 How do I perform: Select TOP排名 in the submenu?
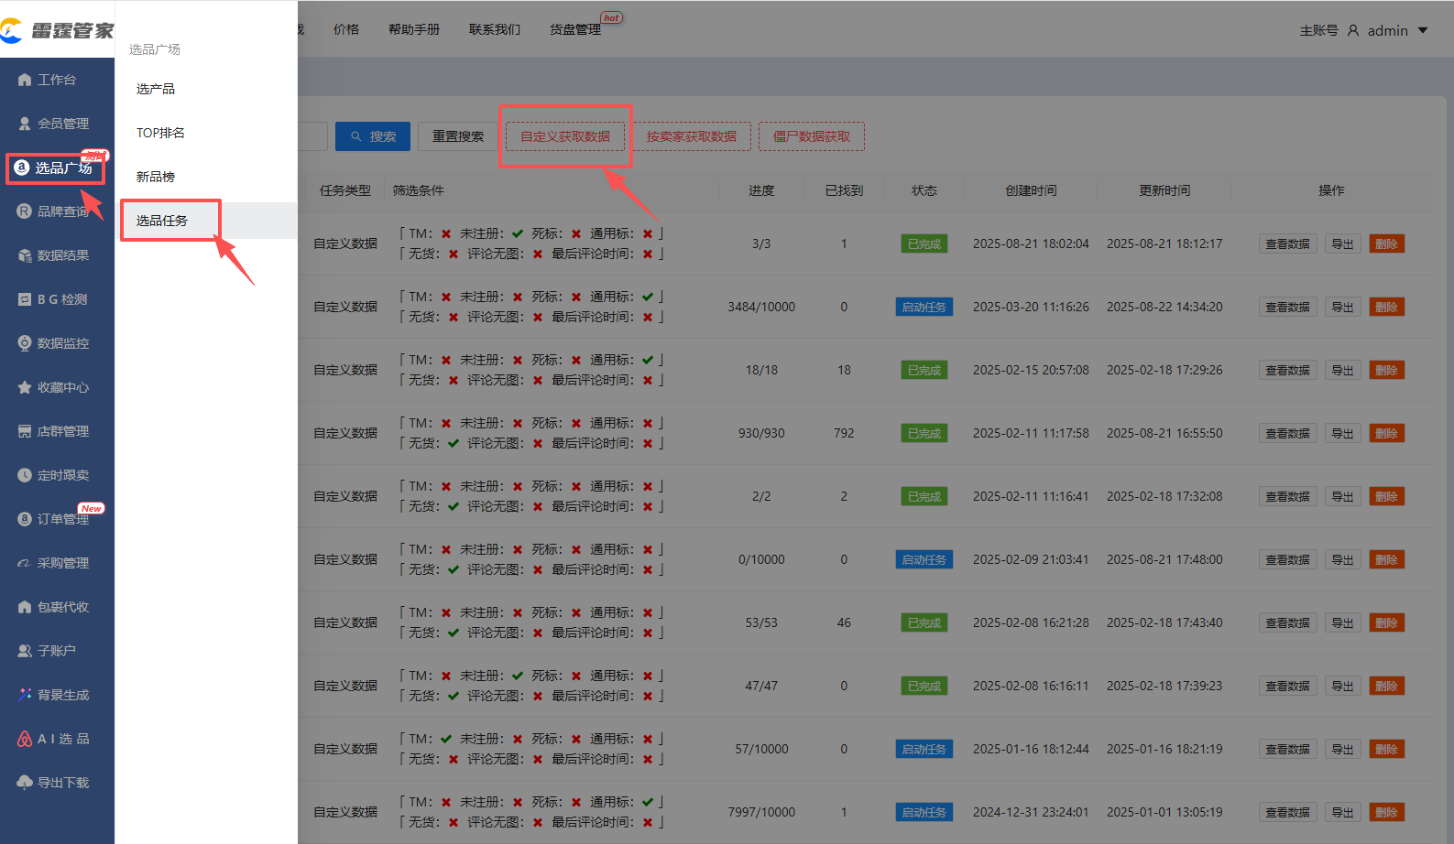point(160,133)
